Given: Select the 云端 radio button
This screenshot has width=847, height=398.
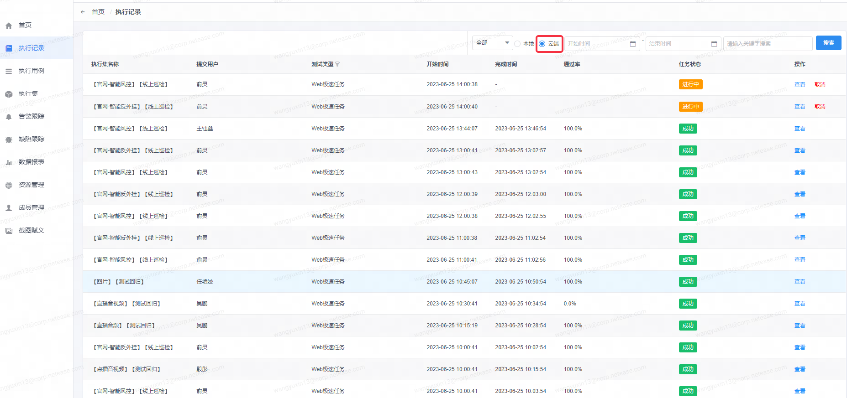Looking at the screenshot, I should 542,44.
